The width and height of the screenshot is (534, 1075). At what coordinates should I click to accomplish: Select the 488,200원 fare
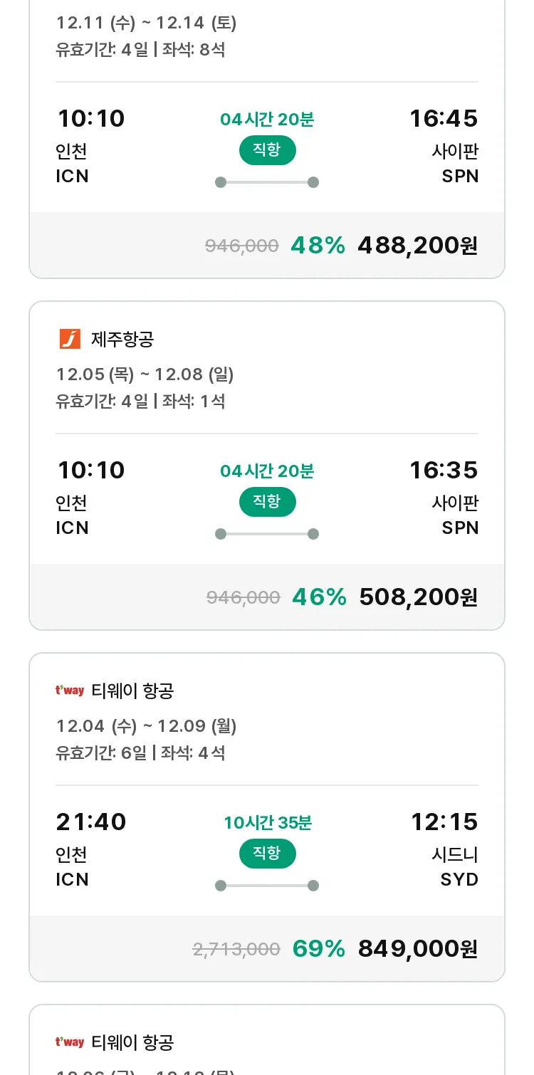pyautogui.click(x=417, y=246)
